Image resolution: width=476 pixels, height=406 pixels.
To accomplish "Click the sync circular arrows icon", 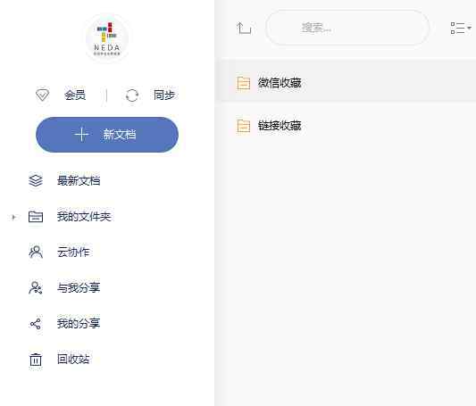I will coord(132,95).
